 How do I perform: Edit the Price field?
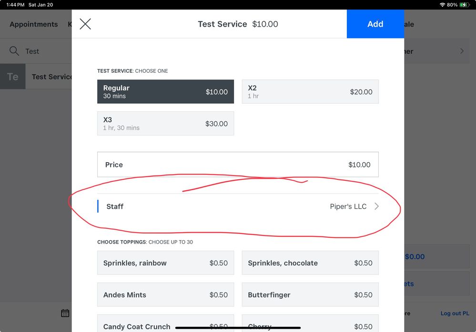coord(237,165)
